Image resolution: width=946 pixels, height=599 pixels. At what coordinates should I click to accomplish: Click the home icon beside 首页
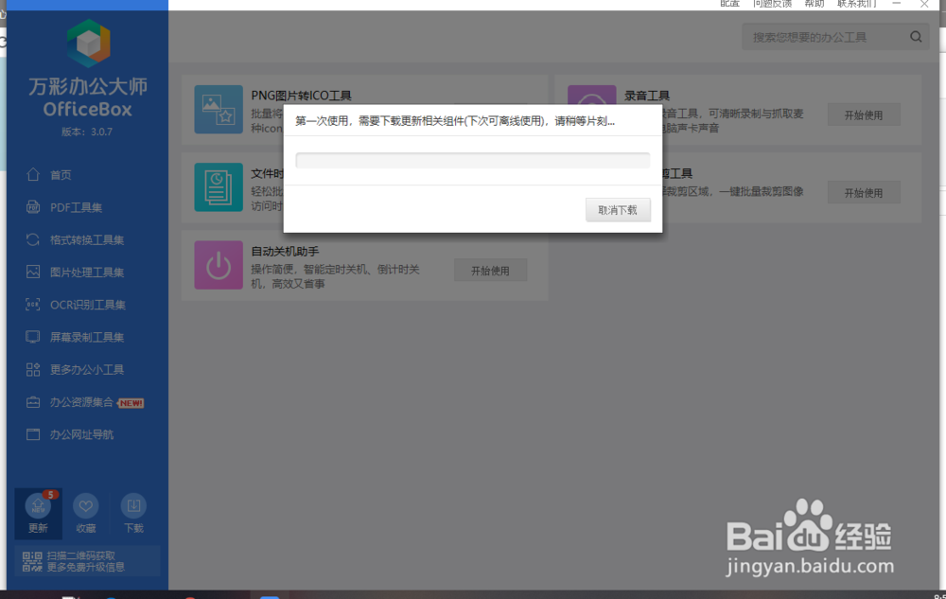33,174
